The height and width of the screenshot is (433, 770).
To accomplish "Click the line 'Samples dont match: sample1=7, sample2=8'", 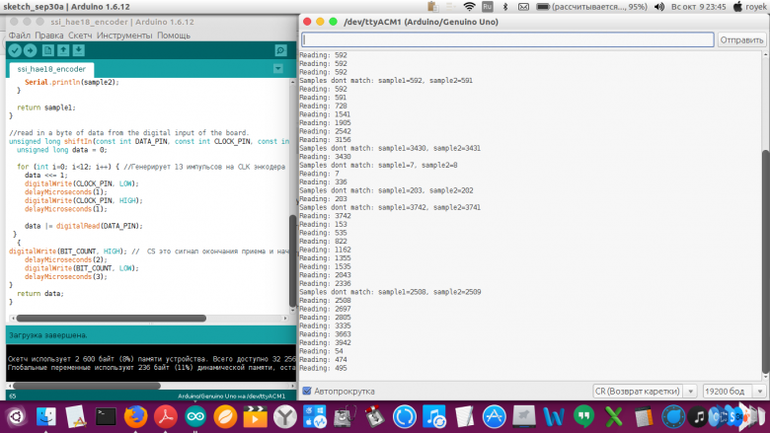I will [x=378, y=165].
